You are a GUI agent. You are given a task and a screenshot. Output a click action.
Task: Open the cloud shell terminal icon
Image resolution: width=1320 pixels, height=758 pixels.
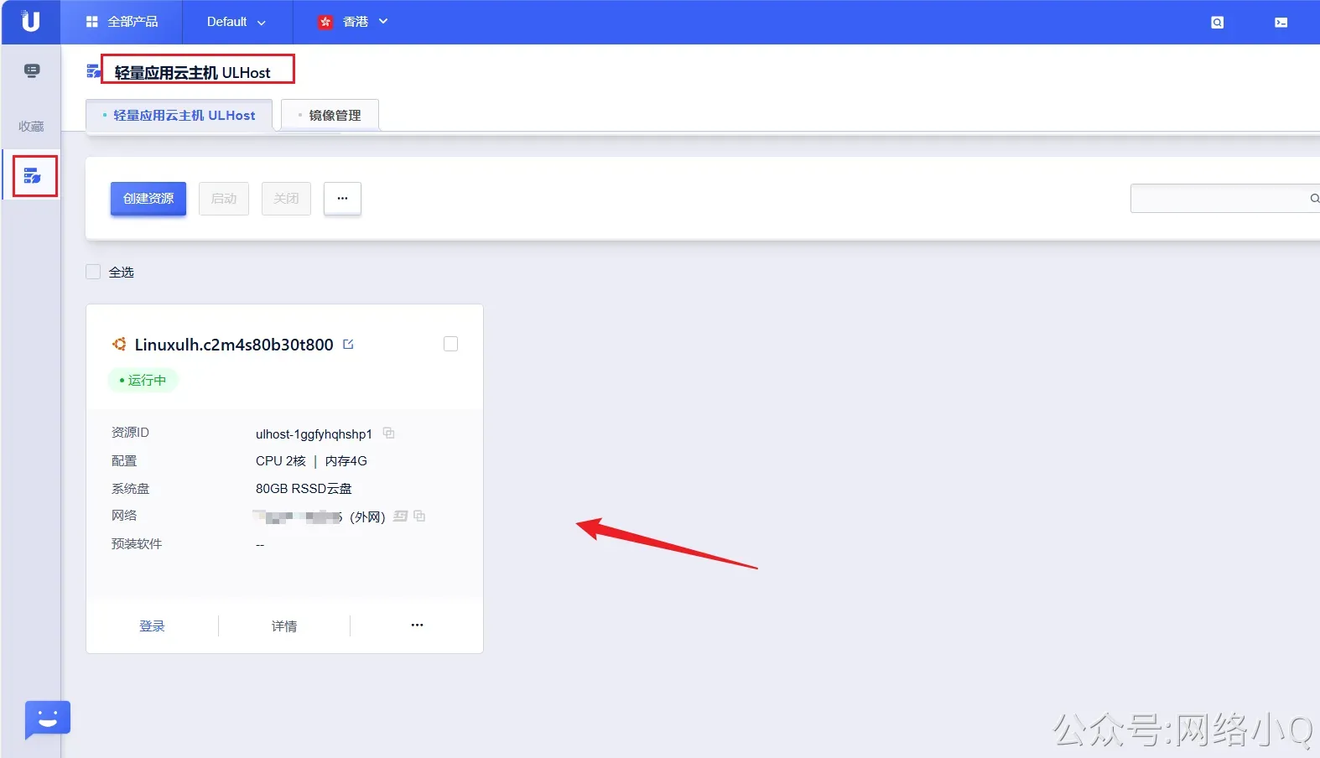click(1281, 23)
